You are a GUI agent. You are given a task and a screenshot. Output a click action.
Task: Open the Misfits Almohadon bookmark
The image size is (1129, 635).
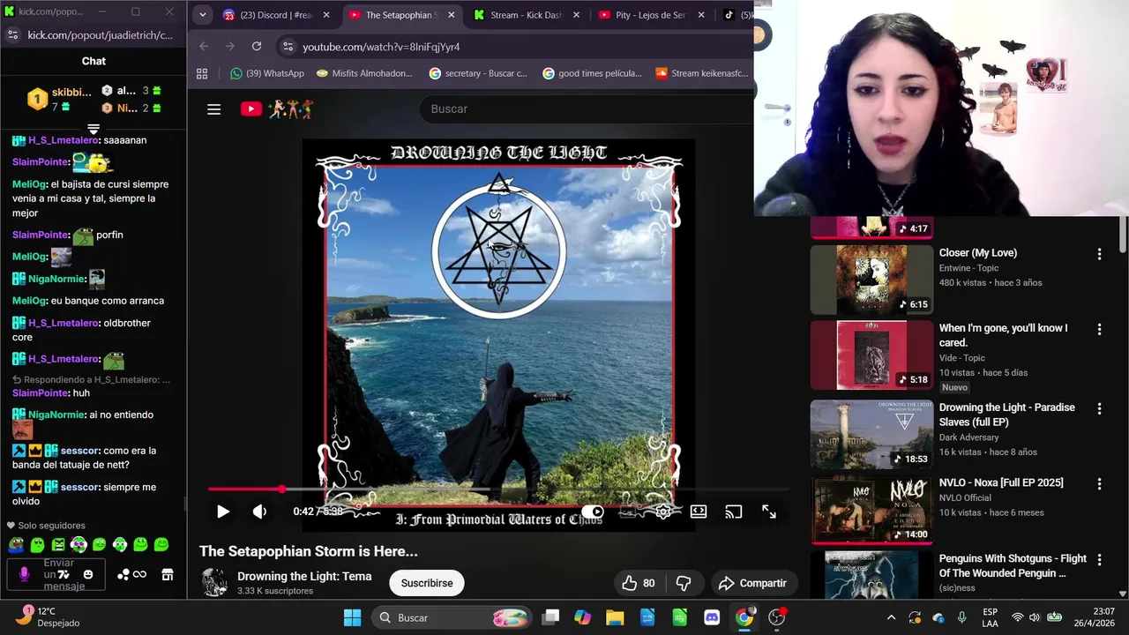(364, 73)
